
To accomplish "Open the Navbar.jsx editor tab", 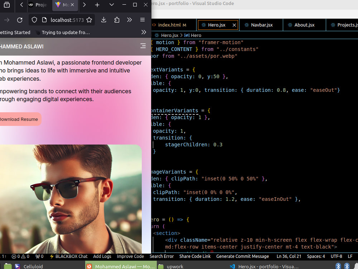I will pos(261,25).
